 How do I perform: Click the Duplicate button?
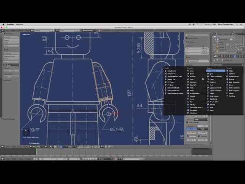(11, 54)
